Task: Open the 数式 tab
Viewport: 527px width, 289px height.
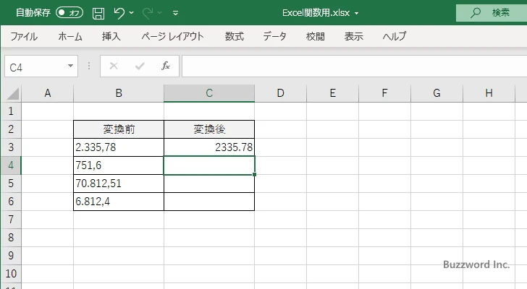Action: point(235,36)
